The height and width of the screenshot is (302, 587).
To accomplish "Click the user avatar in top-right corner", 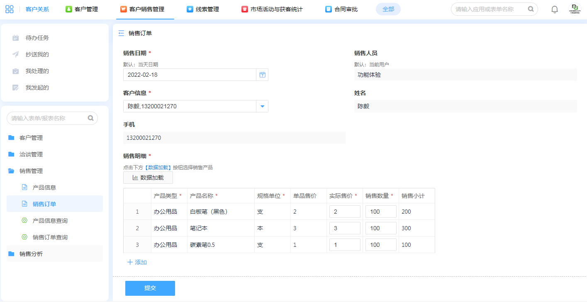I will point(575,9).
